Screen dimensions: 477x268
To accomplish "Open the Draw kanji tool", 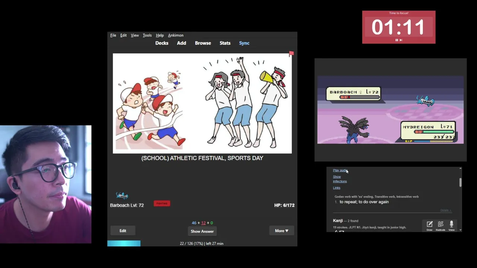I will click(x=429, y=225).
